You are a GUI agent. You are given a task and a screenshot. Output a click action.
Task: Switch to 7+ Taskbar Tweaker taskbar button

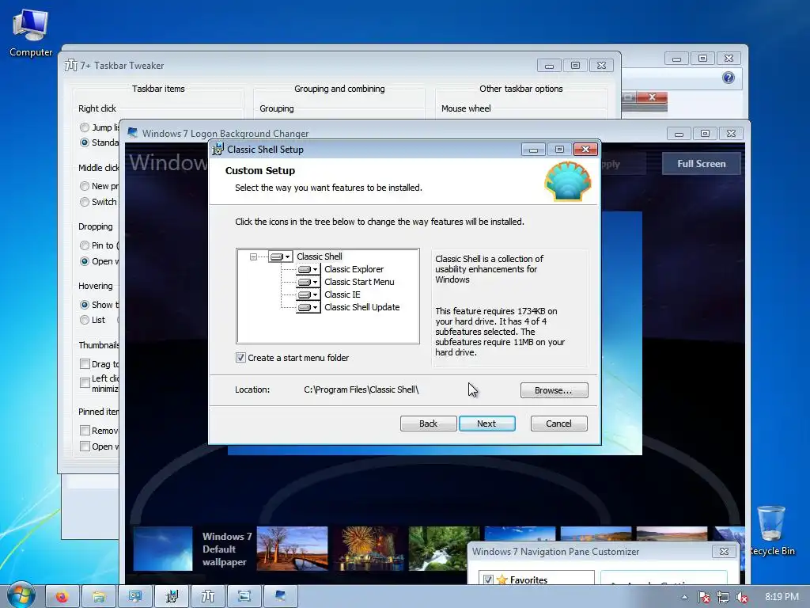click(208, 597)
